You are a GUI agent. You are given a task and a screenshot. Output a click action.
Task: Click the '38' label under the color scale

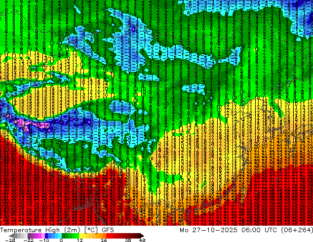[128, 240]
